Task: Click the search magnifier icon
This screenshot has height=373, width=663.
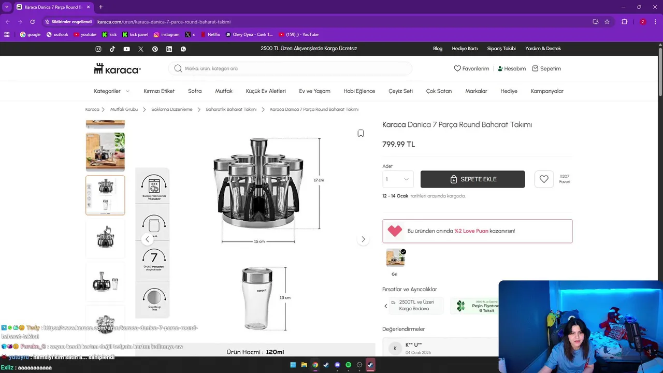Action: 178,68
